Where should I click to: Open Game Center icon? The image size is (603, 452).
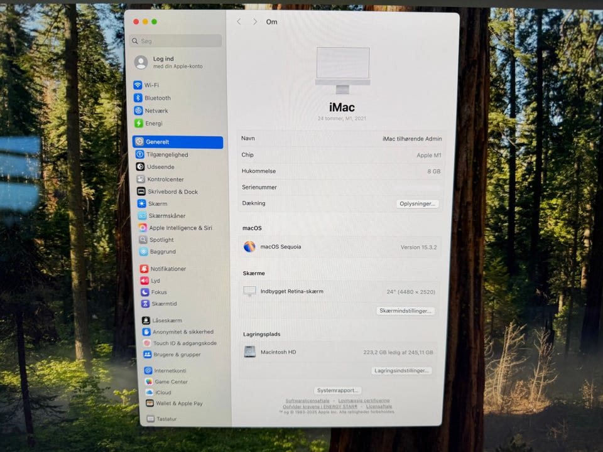tap(148, 382)
